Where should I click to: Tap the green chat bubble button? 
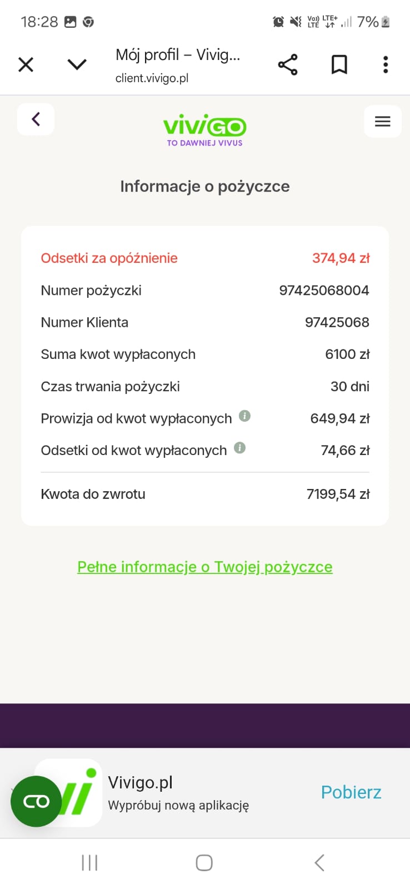click(36, 801)
